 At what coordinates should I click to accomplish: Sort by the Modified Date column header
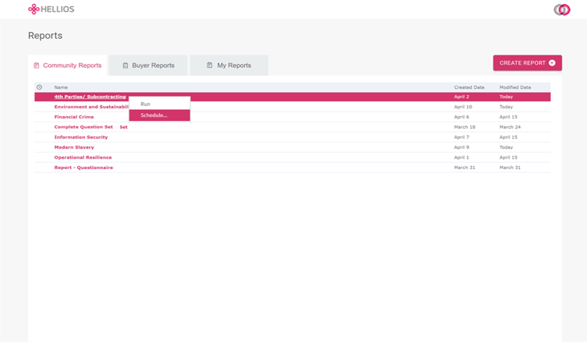tap(515, 87)
